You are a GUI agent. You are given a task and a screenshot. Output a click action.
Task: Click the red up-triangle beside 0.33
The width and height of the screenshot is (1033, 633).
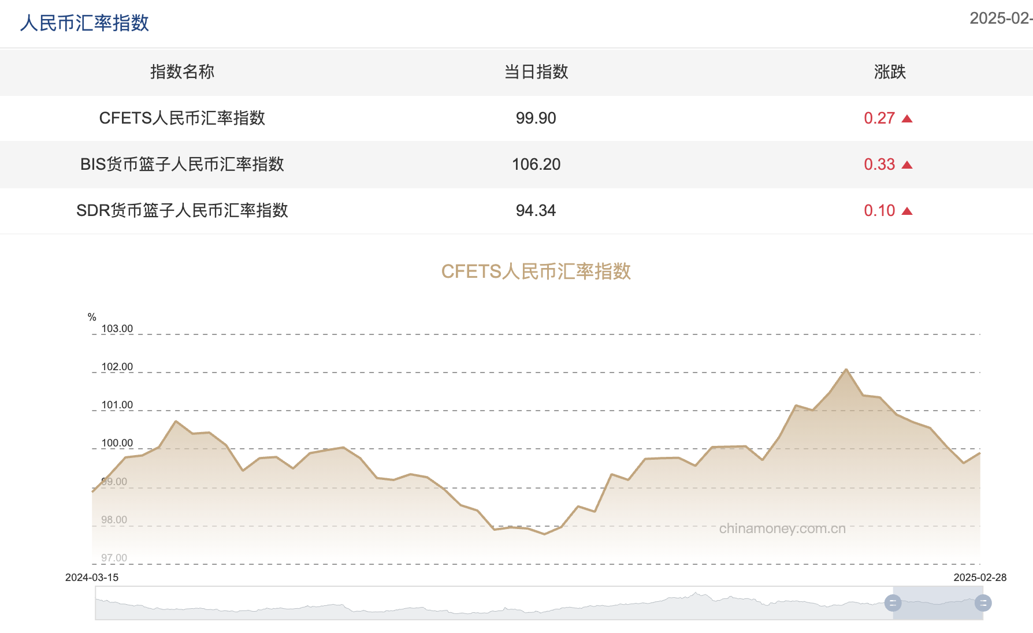click(908, 165)
